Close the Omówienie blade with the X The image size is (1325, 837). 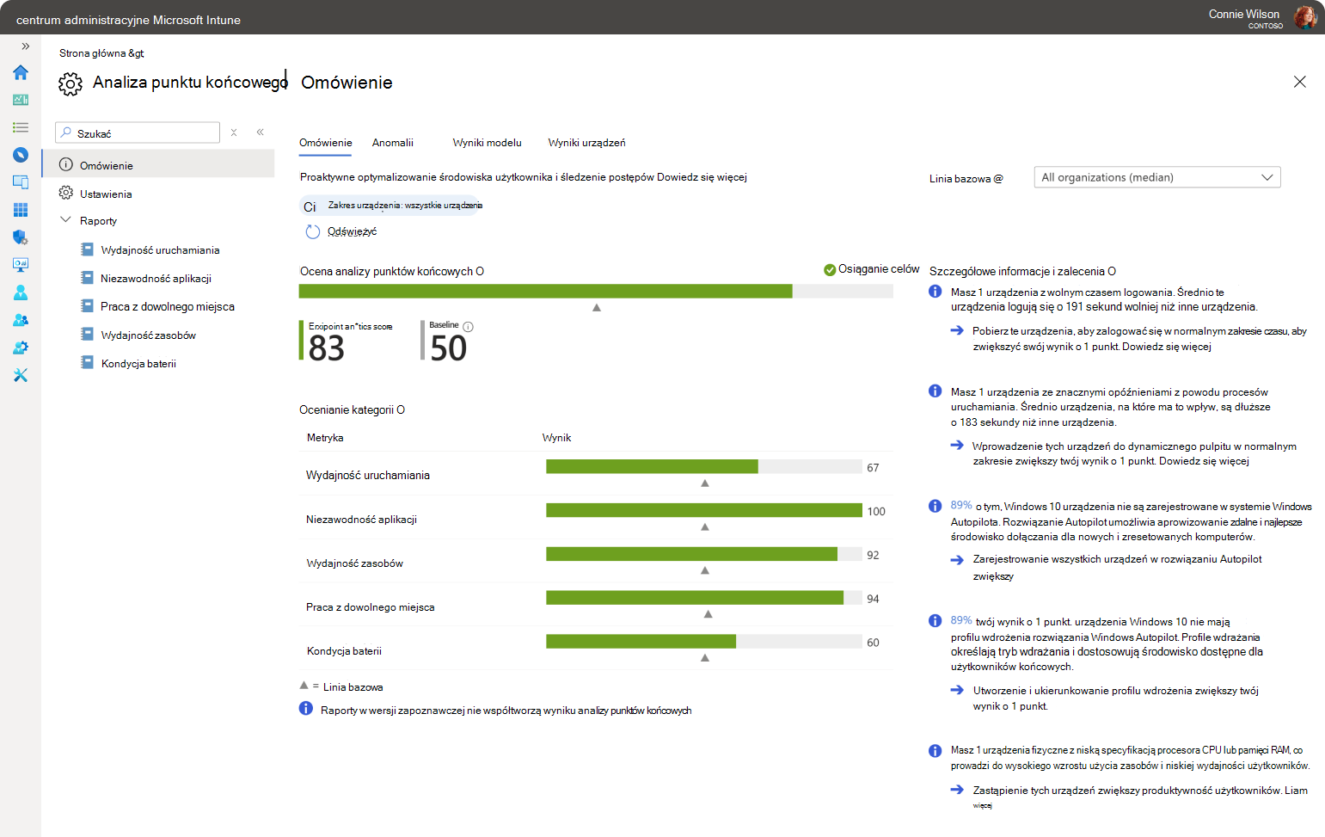[x=1299, y=82]
